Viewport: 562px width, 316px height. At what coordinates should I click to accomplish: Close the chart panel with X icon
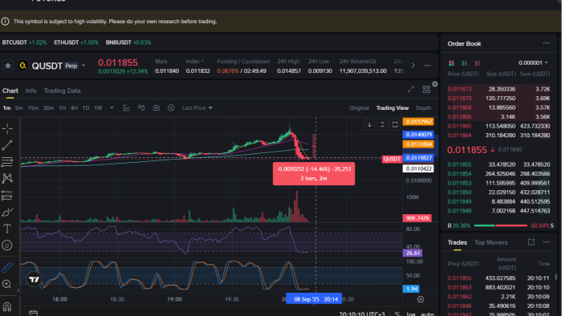coord(435,83)
